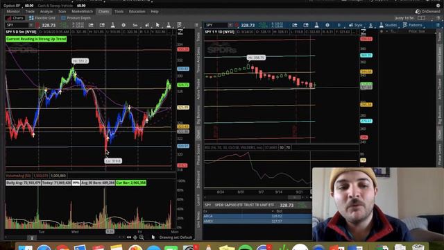
Task: Open Edit Studies flask on left chart
Action: (112, 25)
